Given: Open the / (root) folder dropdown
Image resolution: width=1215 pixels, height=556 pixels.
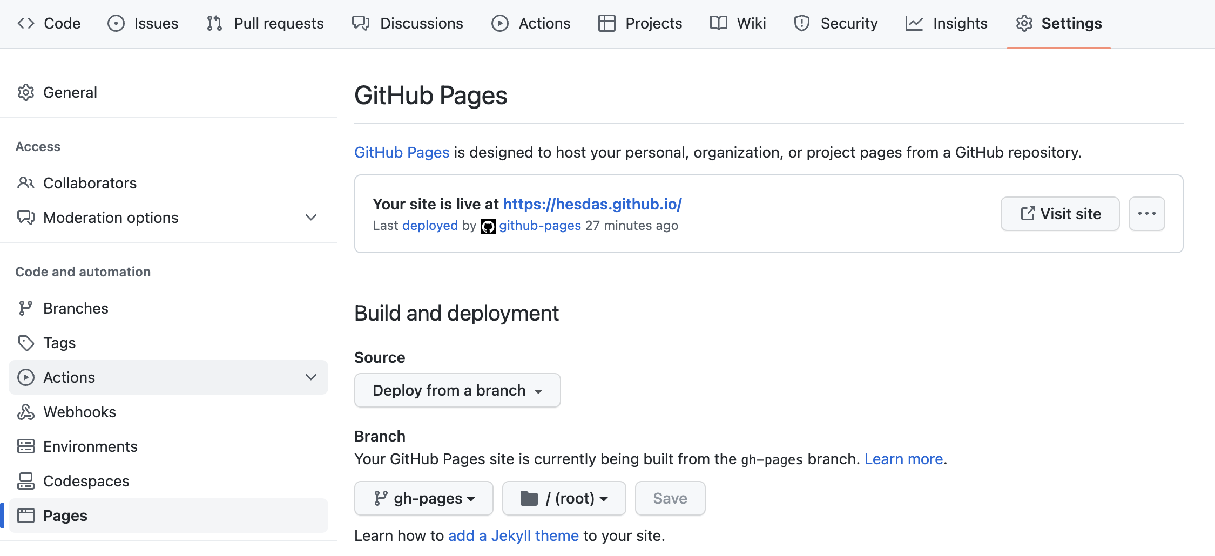Looking at the screenshot, I should (564, 498).
